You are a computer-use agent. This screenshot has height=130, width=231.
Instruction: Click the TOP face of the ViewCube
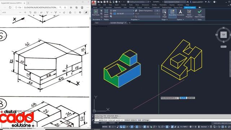pyautogui.click(x=223, y=35)
